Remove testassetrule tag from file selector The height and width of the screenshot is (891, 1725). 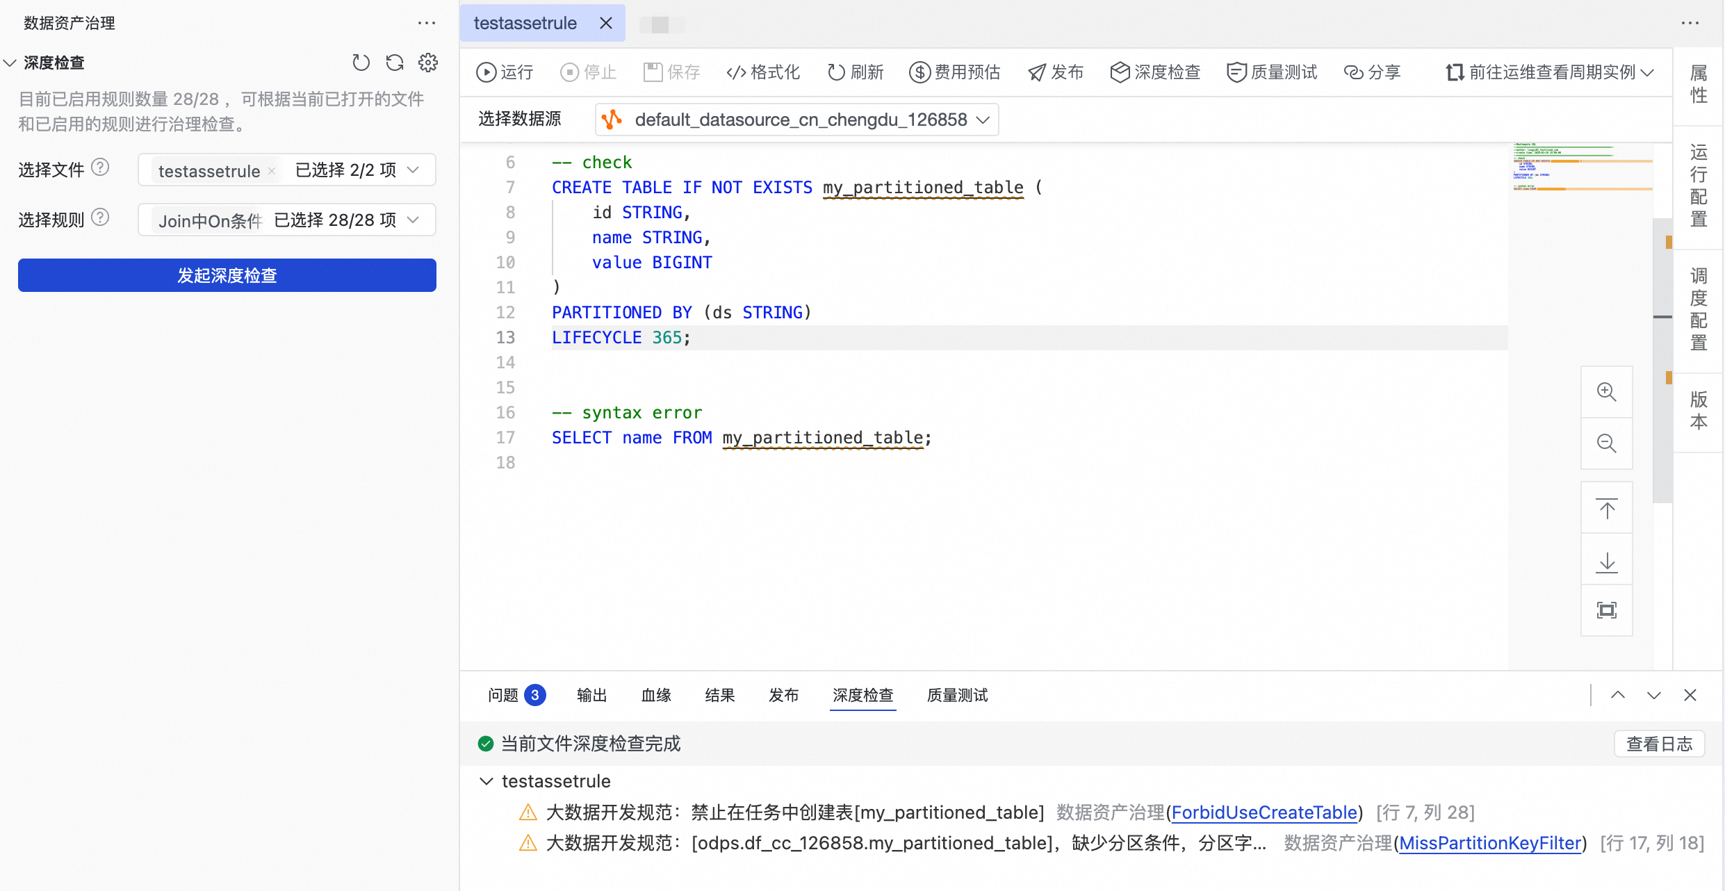tap(272, 171)
